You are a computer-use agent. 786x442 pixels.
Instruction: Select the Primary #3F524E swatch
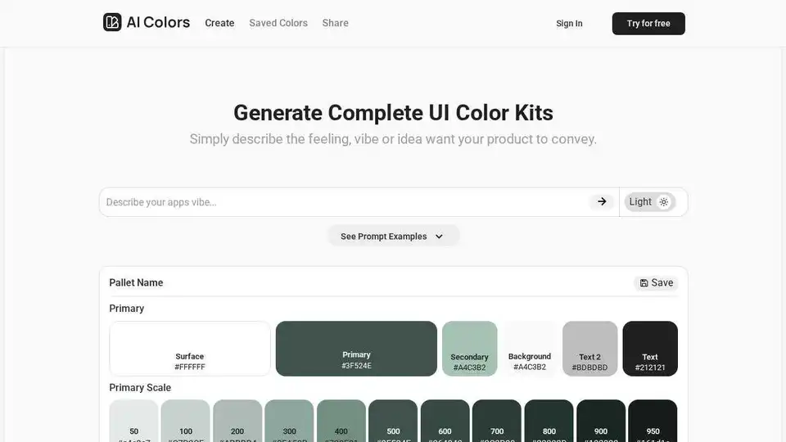356,349
